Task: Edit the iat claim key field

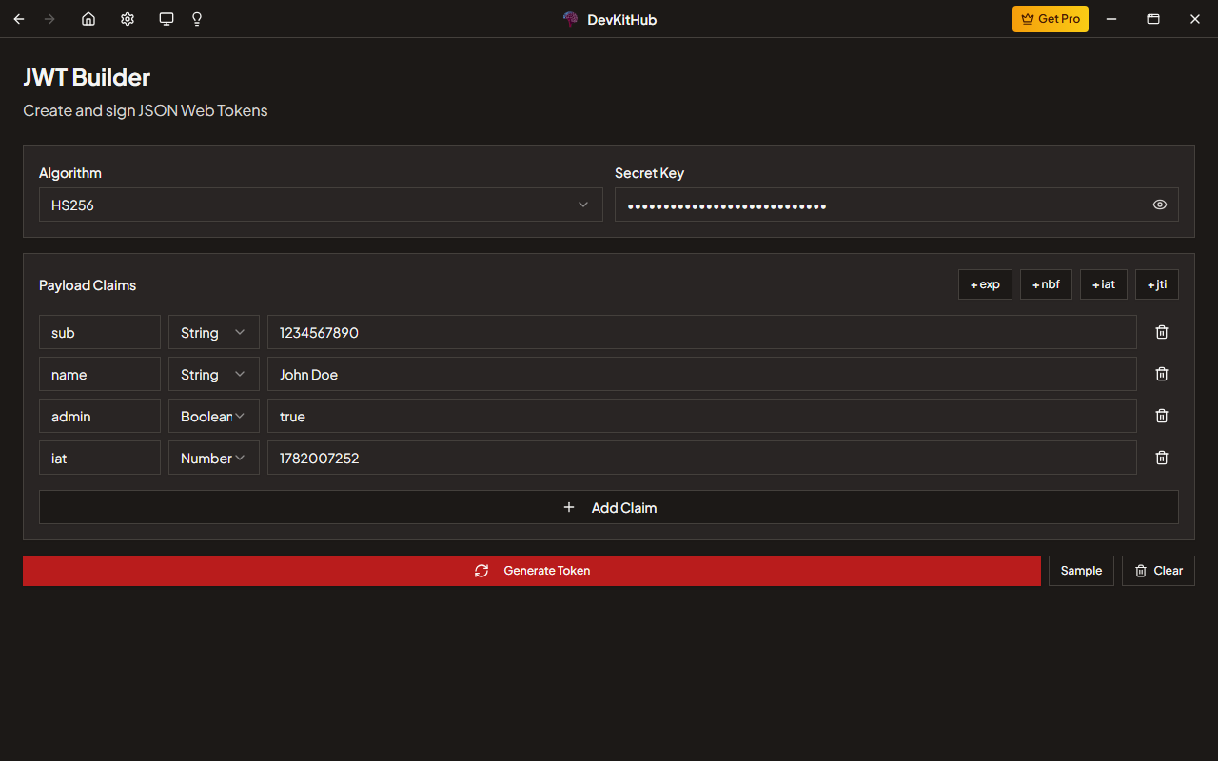Action: click(x=100, y=458)
